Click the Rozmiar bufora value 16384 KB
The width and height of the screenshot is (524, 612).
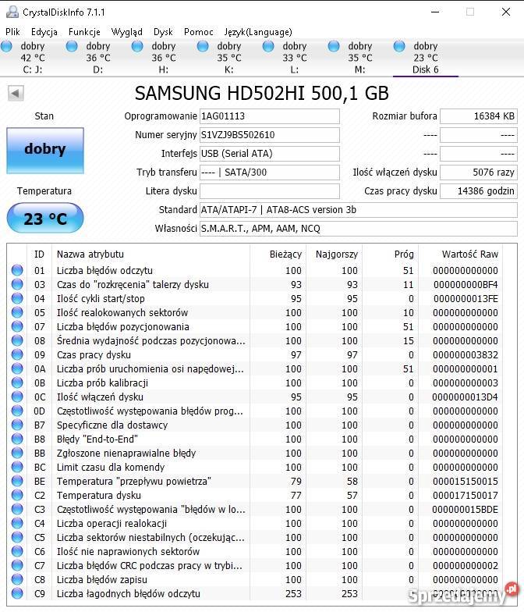[479, 116]
